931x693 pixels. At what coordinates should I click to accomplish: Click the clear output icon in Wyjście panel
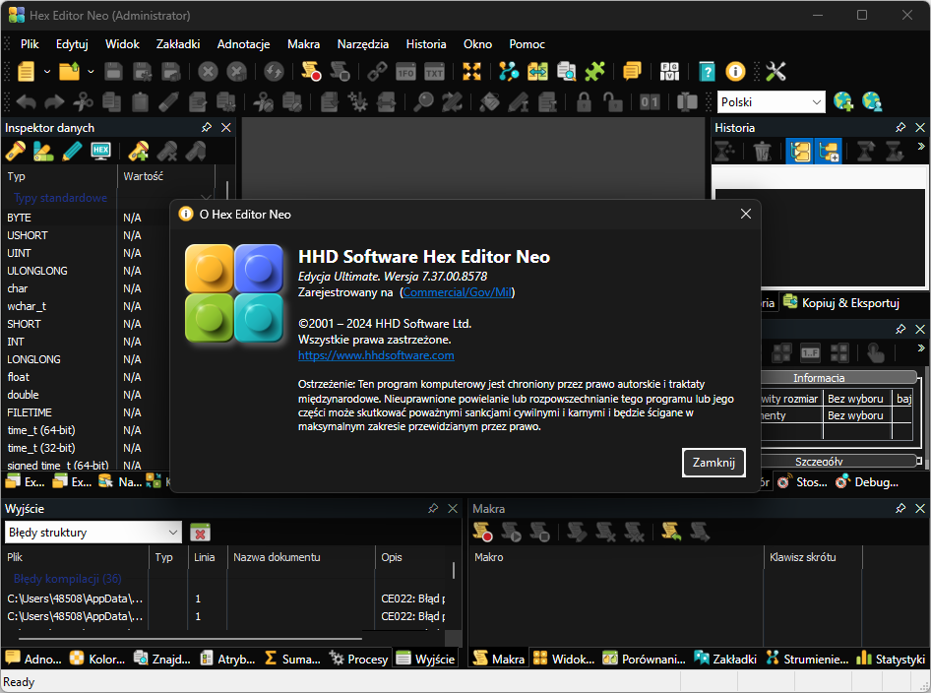pos(200,533)
